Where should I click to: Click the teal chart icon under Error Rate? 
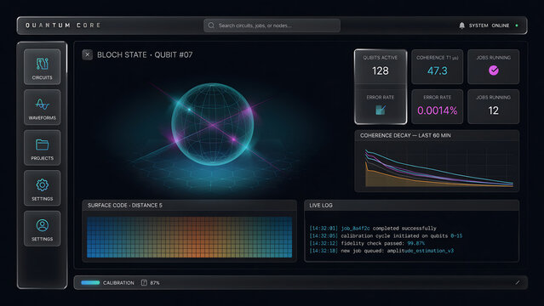(x=381, y=110)
